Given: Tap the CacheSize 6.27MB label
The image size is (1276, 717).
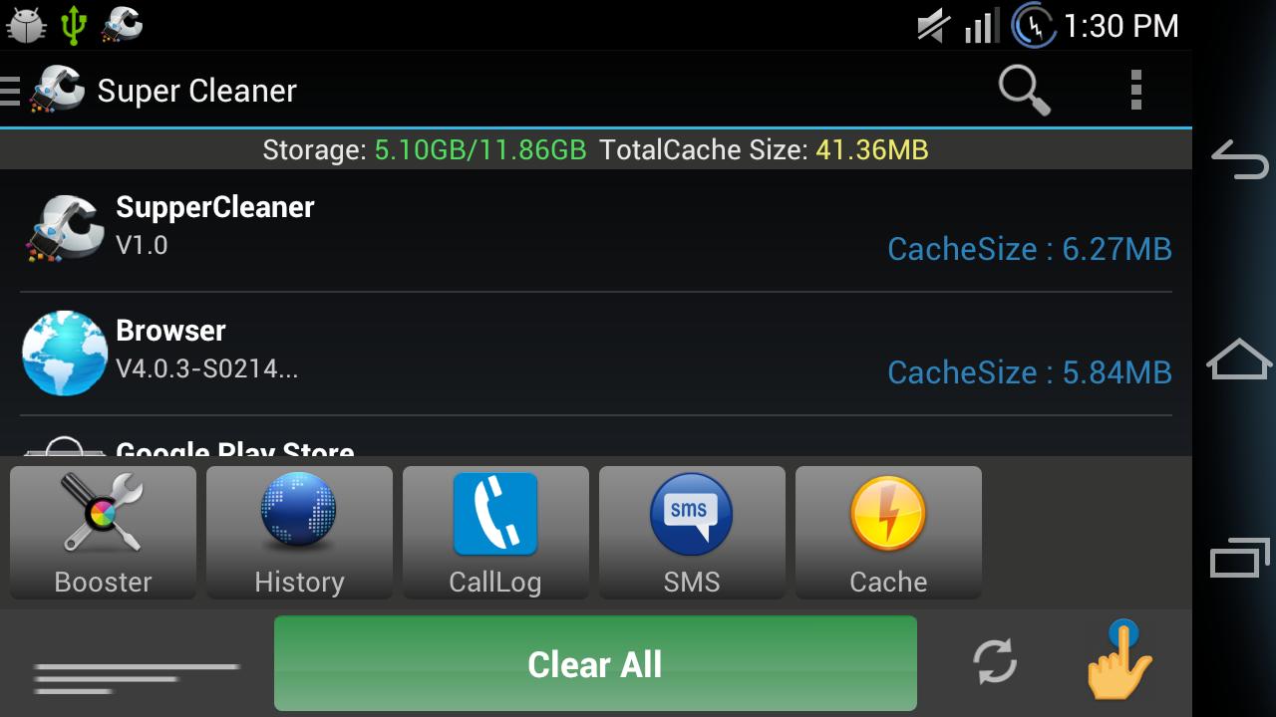Looking at the screenshot, I should pos(1030,249).
